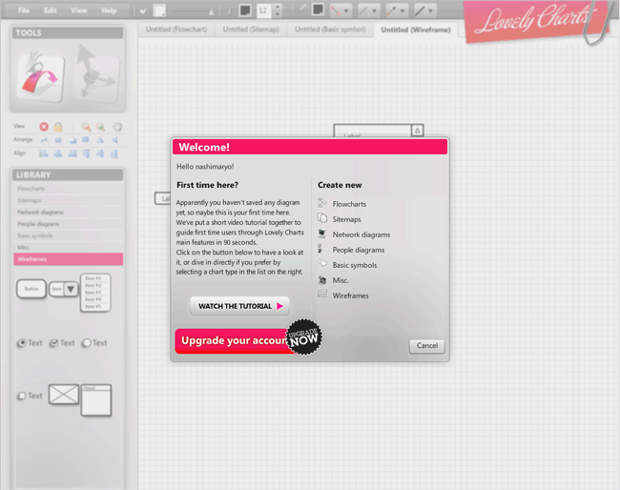
Task: Click the dark font color swatch beside size field
Action: 245,10
